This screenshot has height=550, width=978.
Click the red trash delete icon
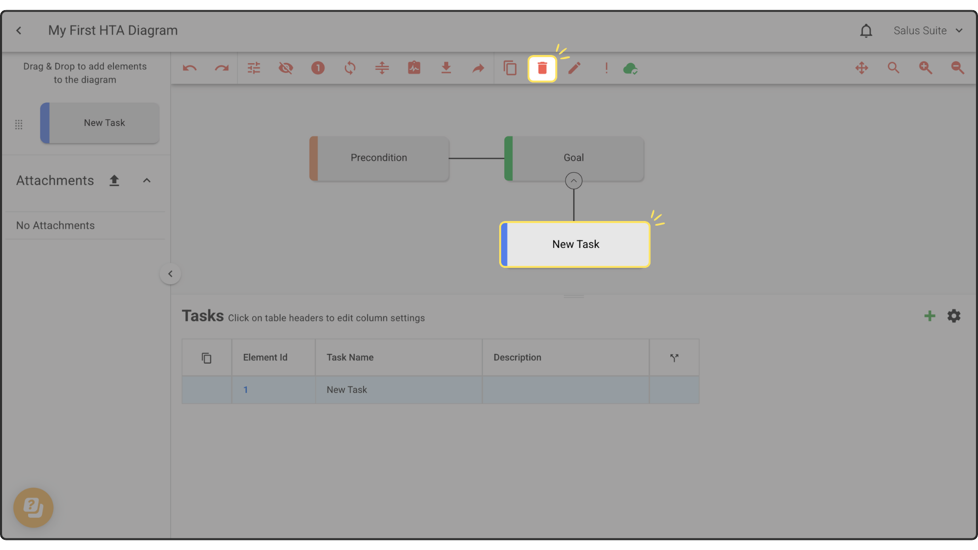coord(542,68)
